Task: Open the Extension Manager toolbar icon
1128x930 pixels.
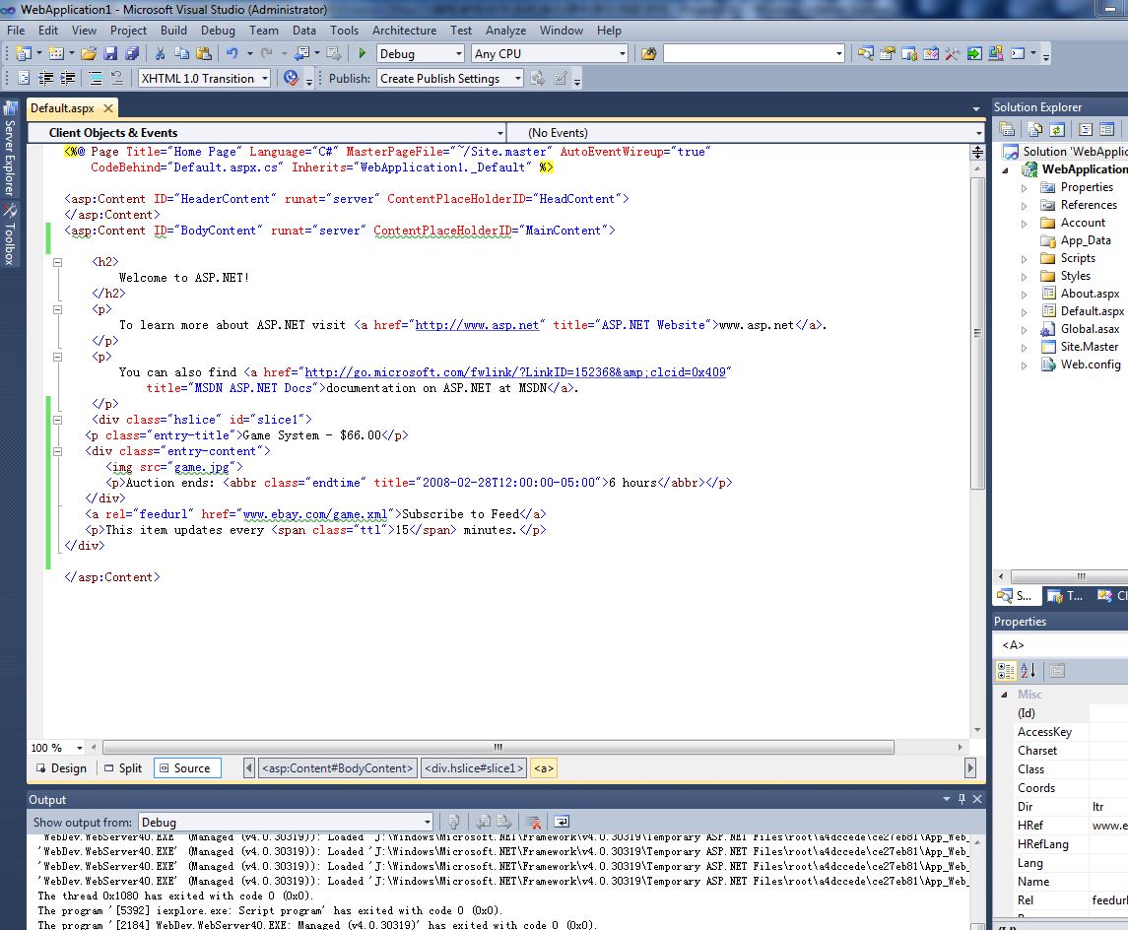Action: pos(996,54)
